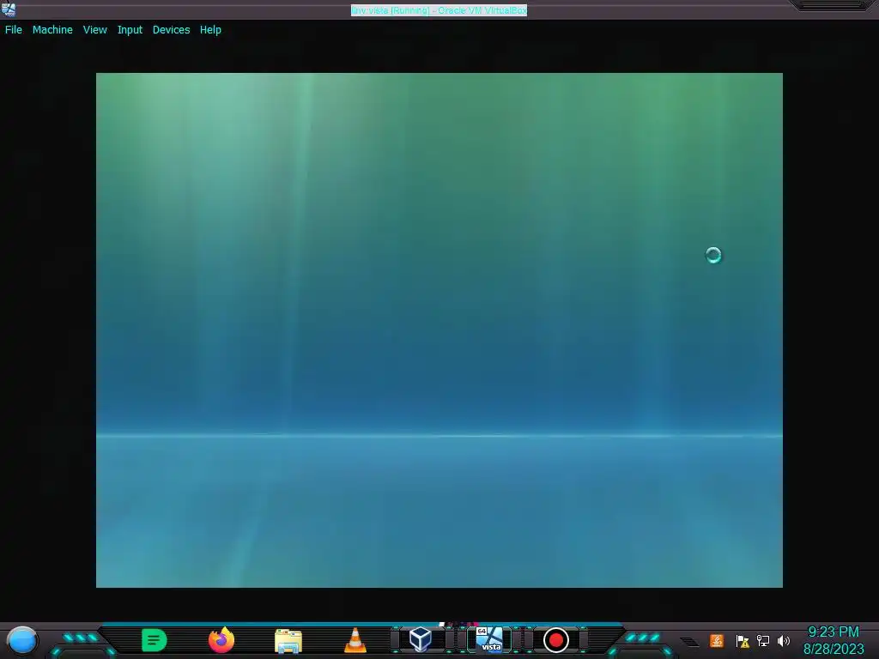Open the volume speaker icon
This screenshot has width=879, height=659.
[784, 640]
